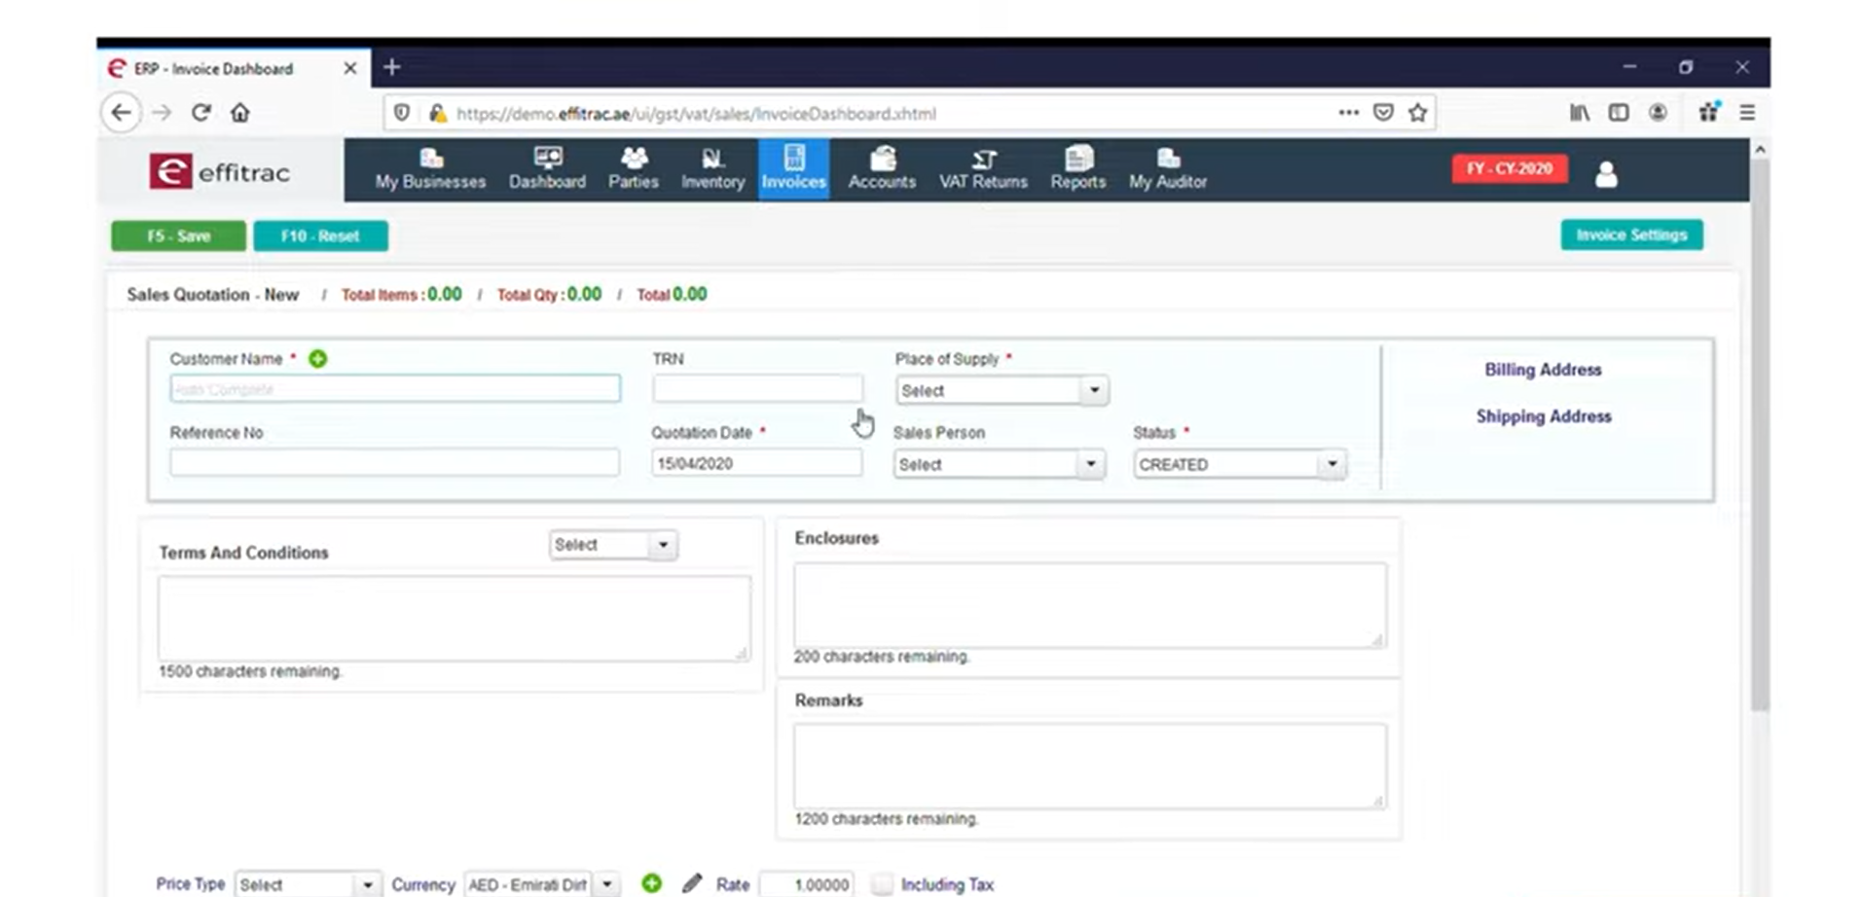Open VAT Returns
The image size is (1860, 897).
[982, 168]
